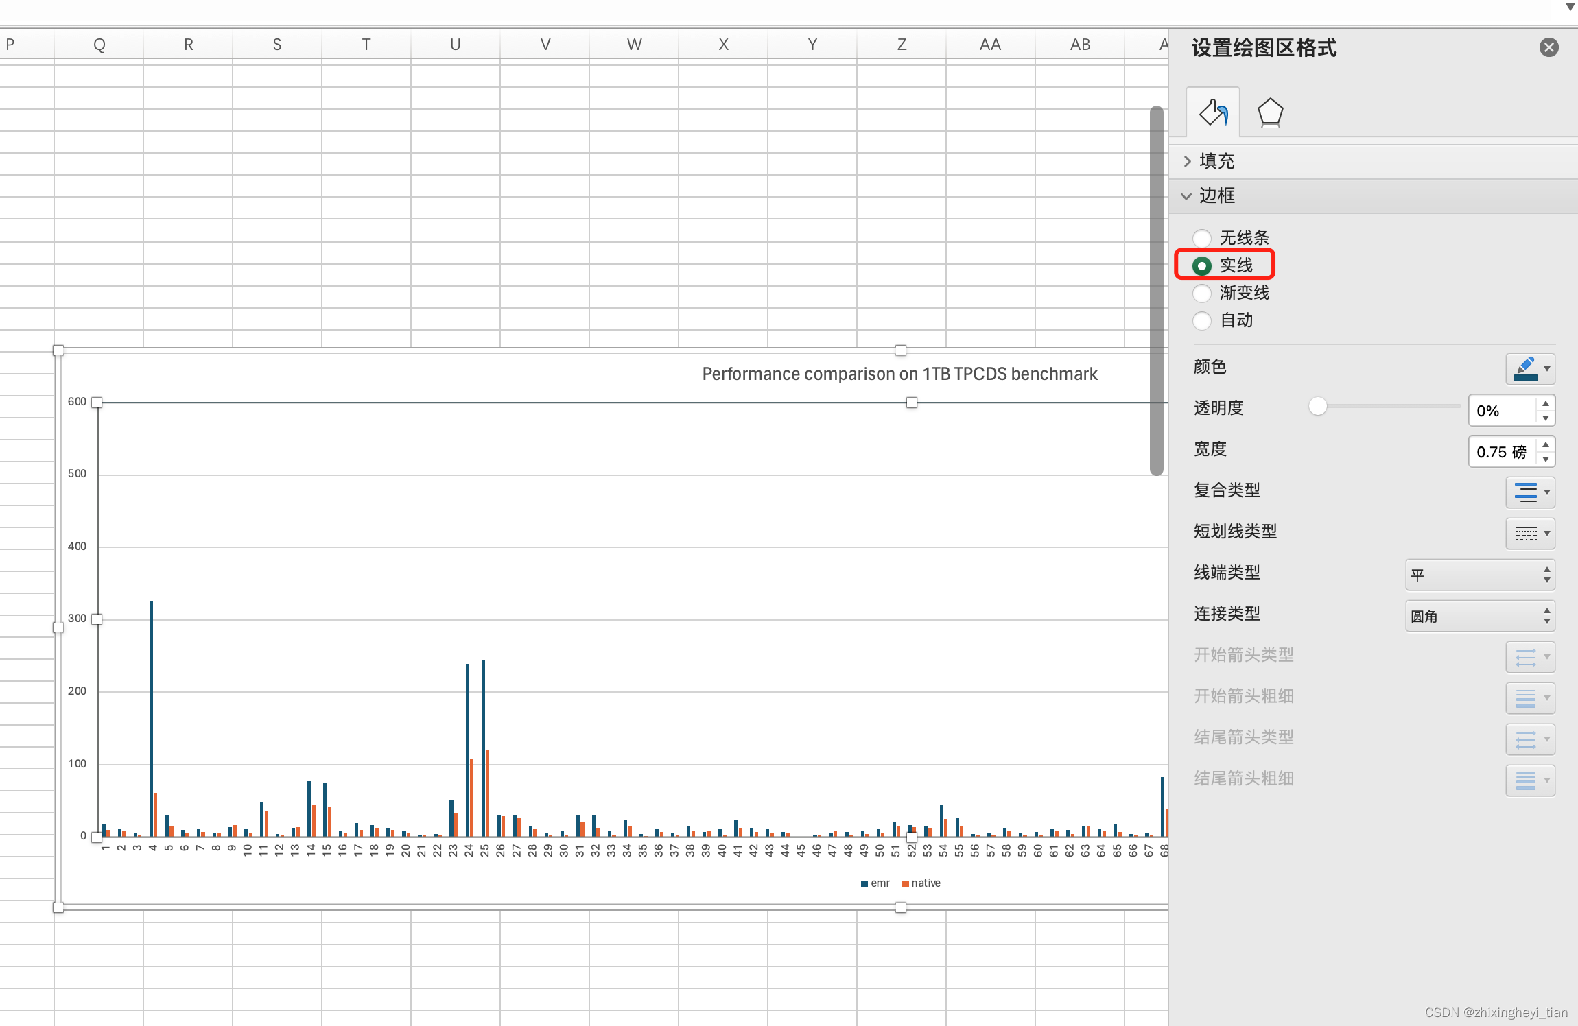Open the 开始箭头粗细 dropdown
The width and height of the screenshot is (1578, 1026).
1530,698
